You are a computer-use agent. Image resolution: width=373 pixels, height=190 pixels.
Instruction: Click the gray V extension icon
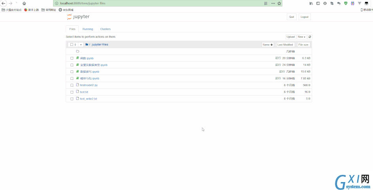click(x=360, y=3)
